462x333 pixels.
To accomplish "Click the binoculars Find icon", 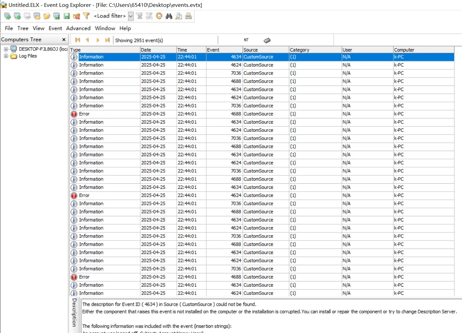I will [x=169, y=16].
